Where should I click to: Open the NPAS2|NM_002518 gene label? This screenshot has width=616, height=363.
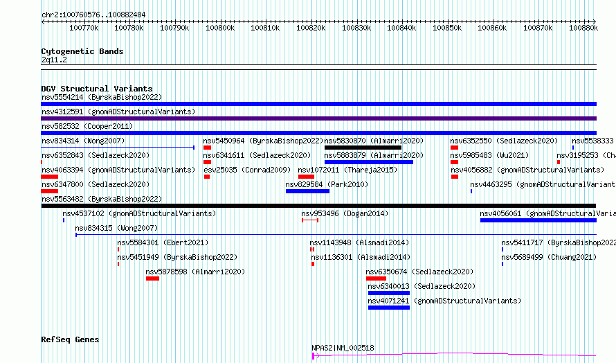pos(343,348)
